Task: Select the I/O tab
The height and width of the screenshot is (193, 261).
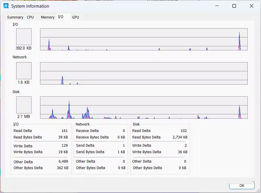Action: tap(61, 17)
